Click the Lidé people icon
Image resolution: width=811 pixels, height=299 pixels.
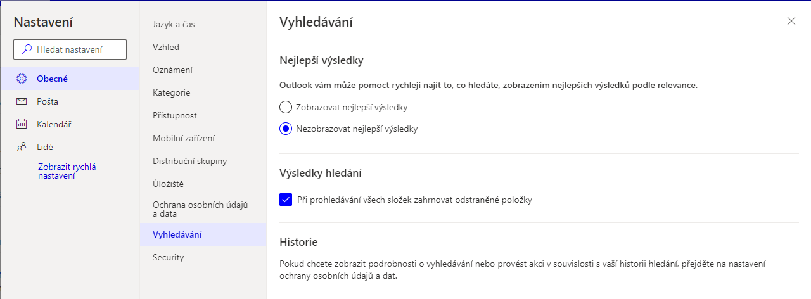click(22, 147)
